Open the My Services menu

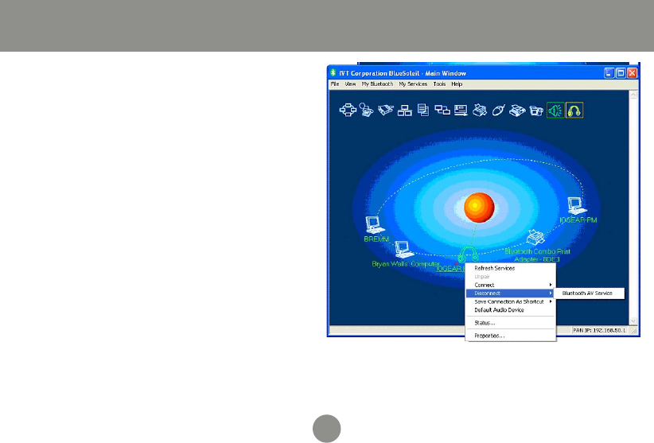pyautogui.click(x=413, y=84)
